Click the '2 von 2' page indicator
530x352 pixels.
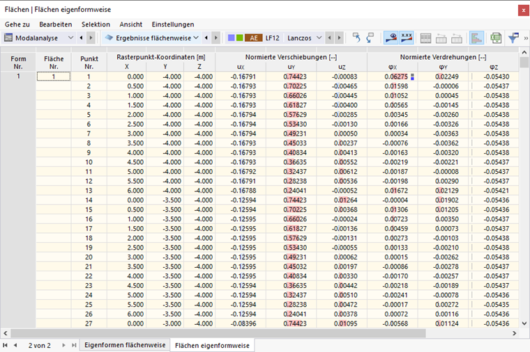tap(40, 345)
